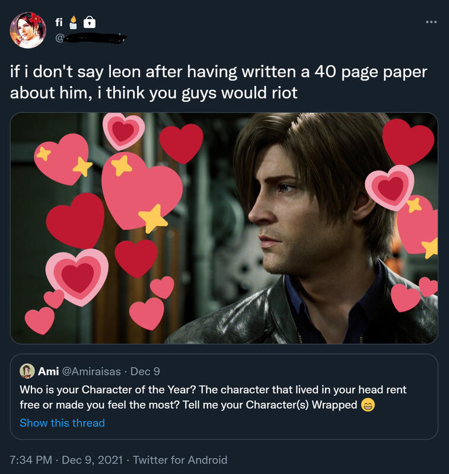Open the display name "fi" profile link

(x=60, y=23)
